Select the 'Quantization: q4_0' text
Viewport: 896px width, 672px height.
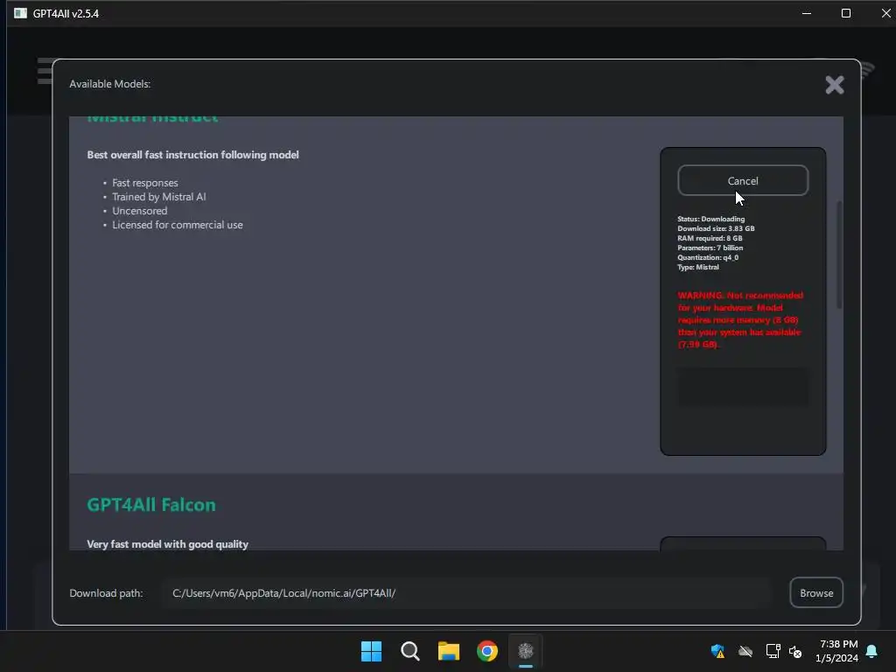(708, 258)
